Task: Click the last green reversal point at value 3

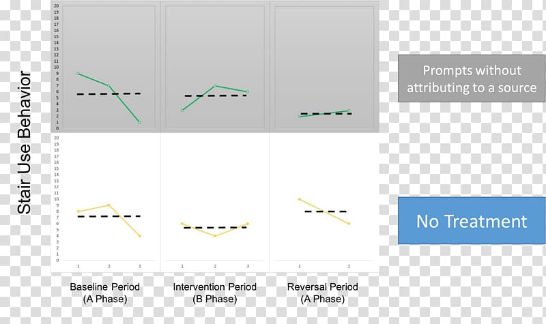Action: 349,111
